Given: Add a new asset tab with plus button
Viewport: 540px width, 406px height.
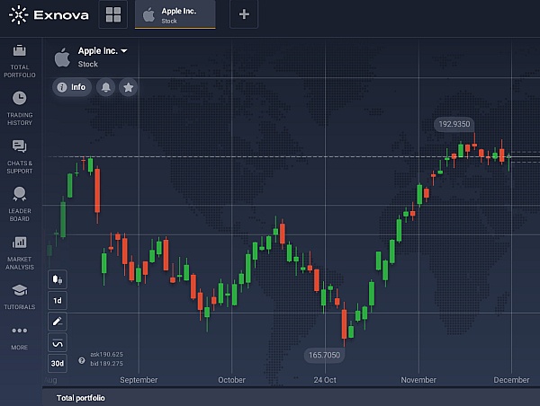Looking at the screenshot, I should click(244, 14).
